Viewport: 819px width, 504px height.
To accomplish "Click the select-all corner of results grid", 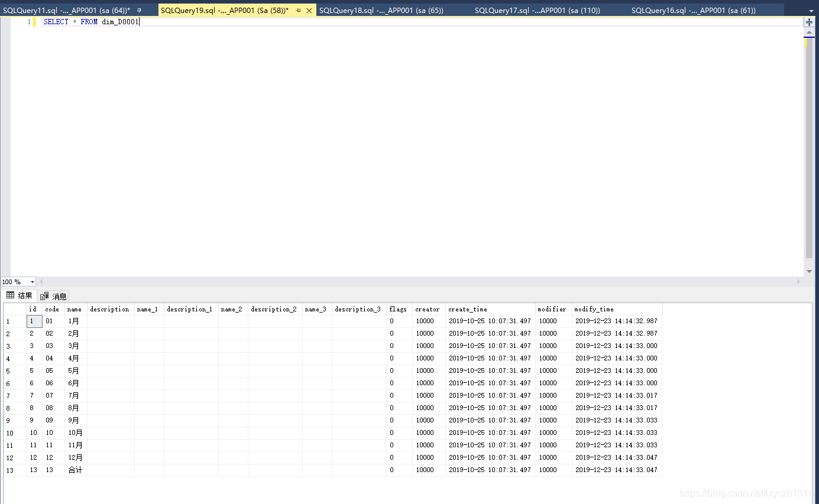I will tap(15, 309).
